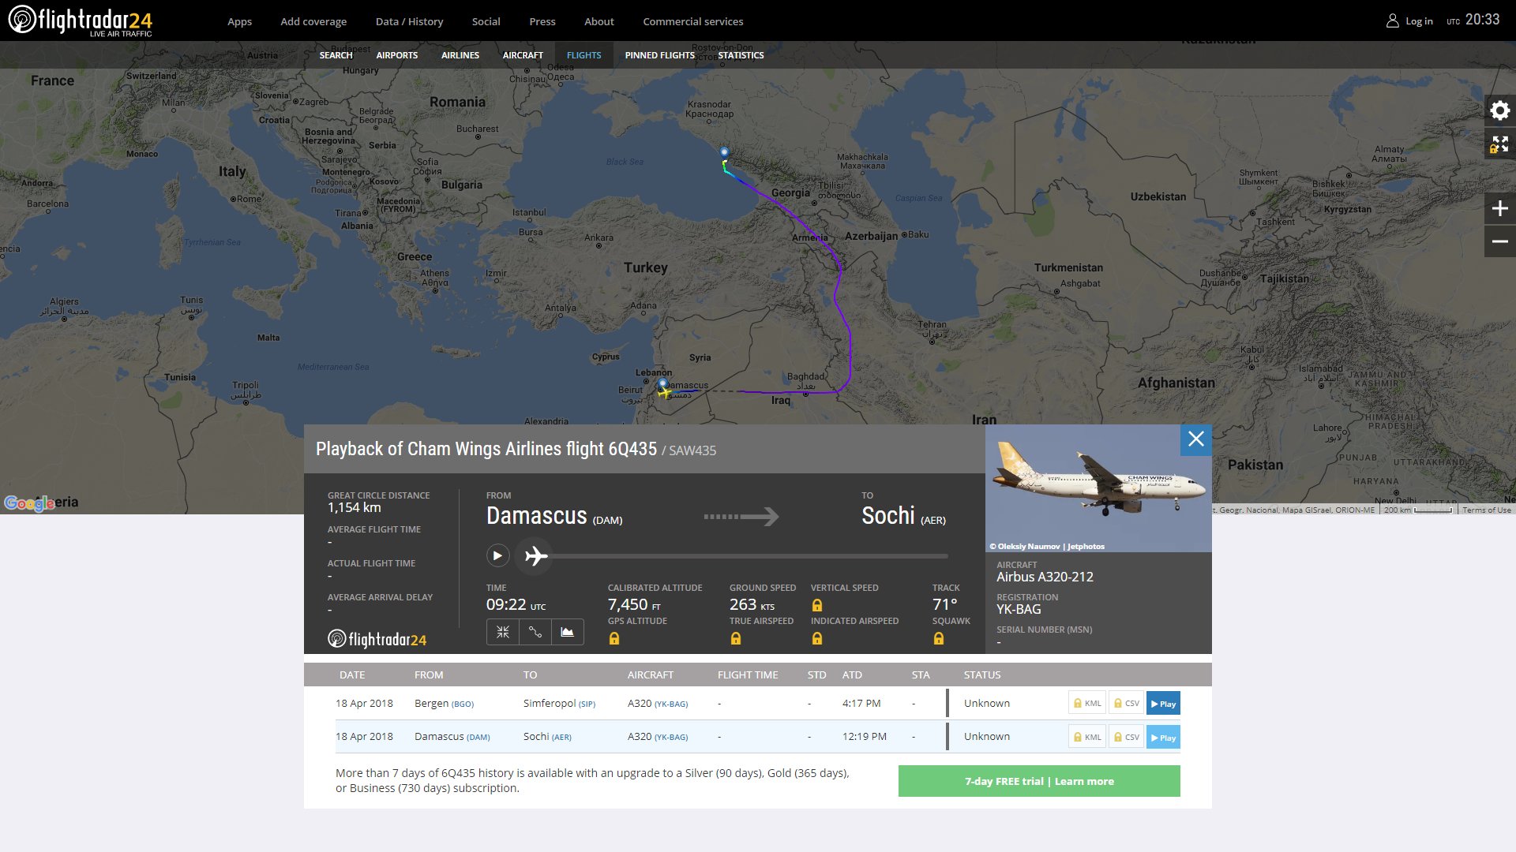The width and height of the screenshot is (1516, 852).
Task: Click the 7-day FREE trial button
Action: pos(1039,781)
